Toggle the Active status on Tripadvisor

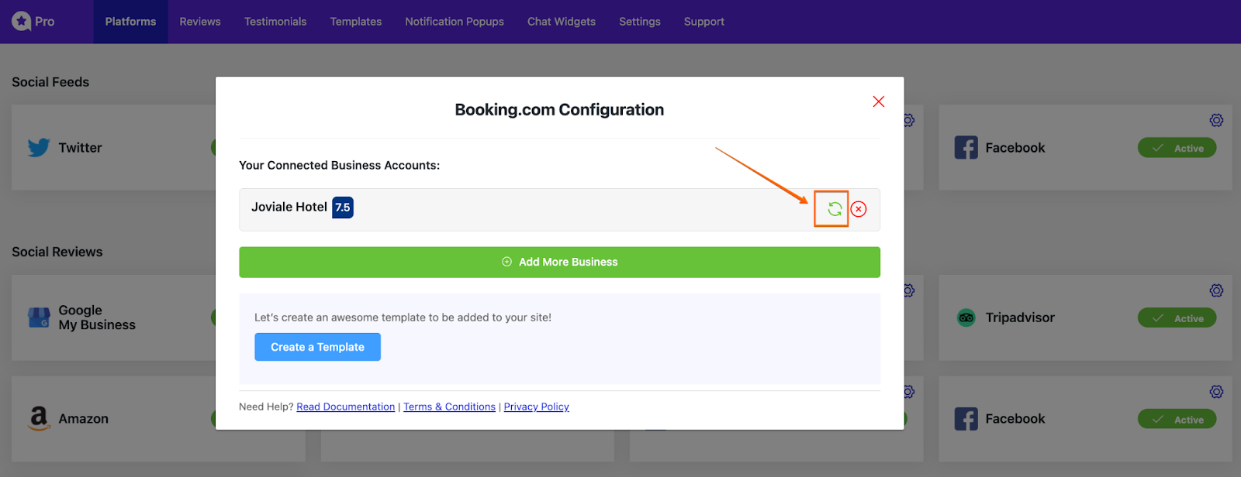pos(1177,318)
